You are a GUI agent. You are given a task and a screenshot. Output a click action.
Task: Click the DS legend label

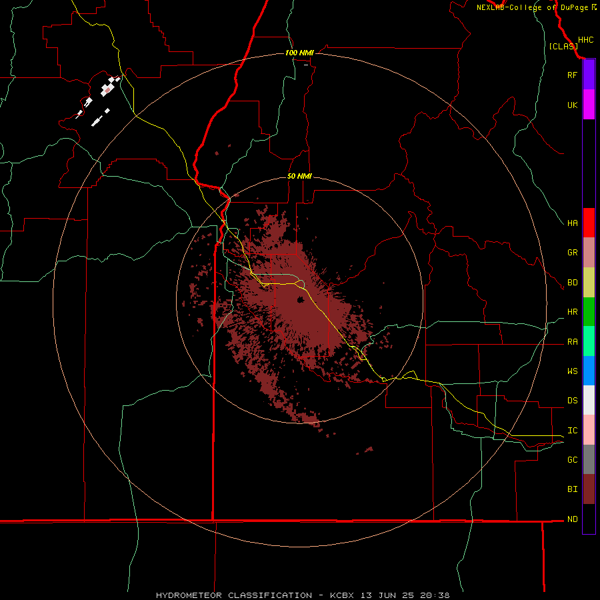(x=572, y=401)
